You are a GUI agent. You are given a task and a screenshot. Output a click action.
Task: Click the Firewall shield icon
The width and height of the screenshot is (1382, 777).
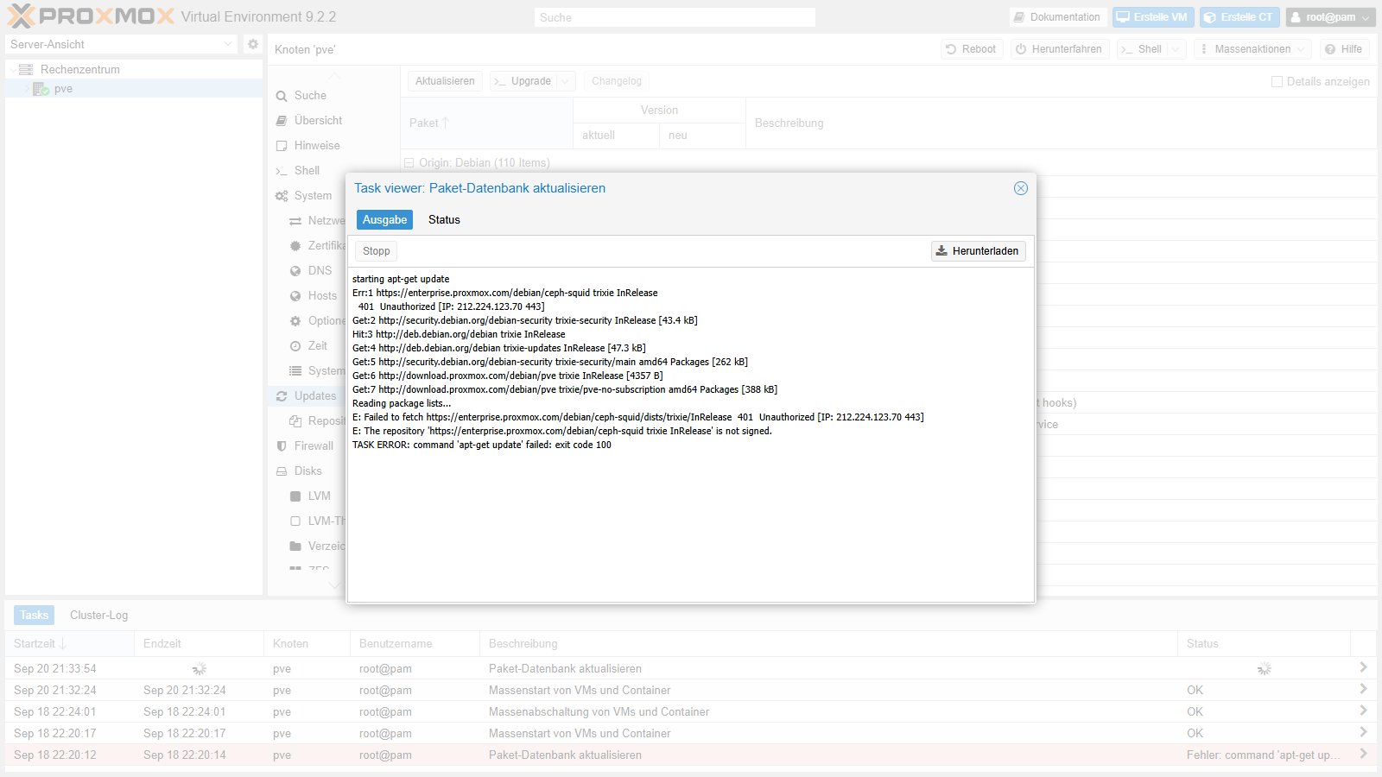coord(282,446)
